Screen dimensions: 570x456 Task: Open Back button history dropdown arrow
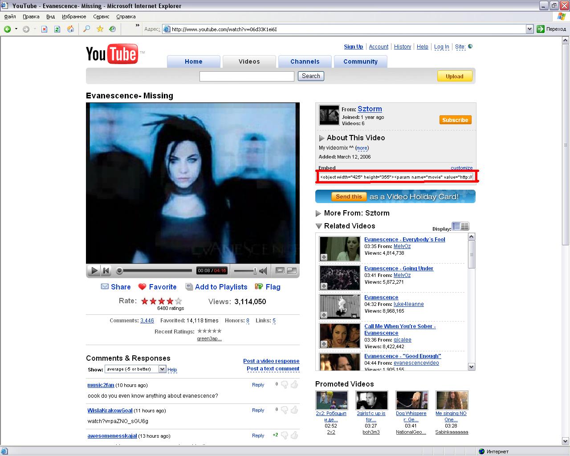click(16, 29)
